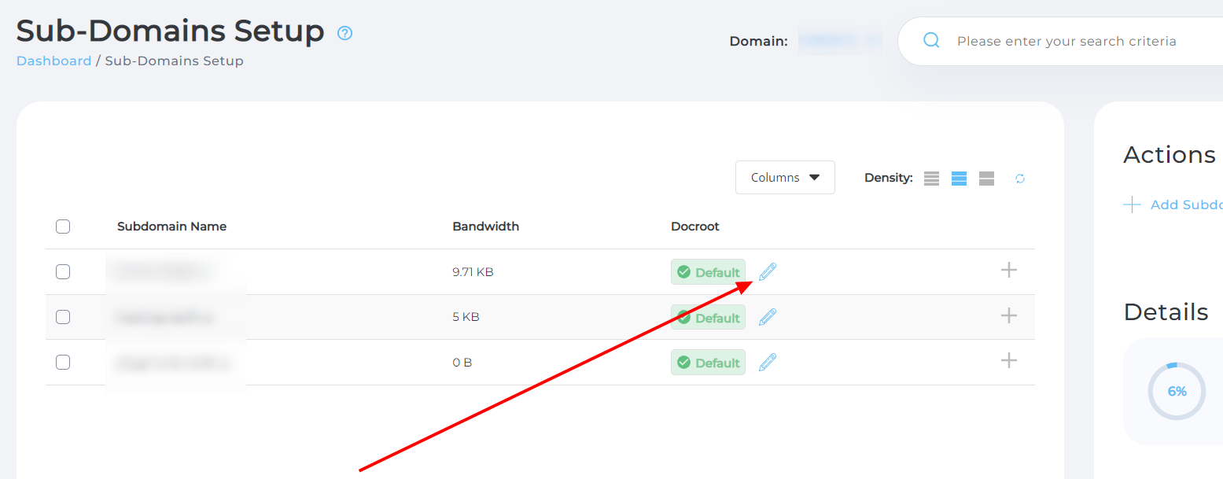Check the first subdomain row checkbox

(63, 272)
